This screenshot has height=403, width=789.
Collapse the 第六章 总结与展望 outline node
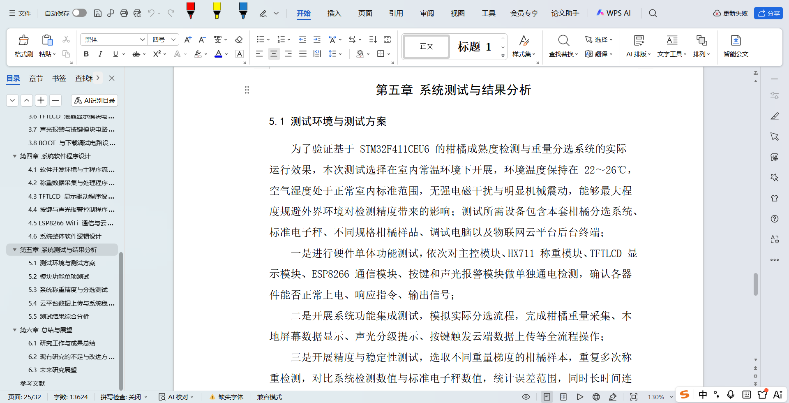(x=15, y=330)
